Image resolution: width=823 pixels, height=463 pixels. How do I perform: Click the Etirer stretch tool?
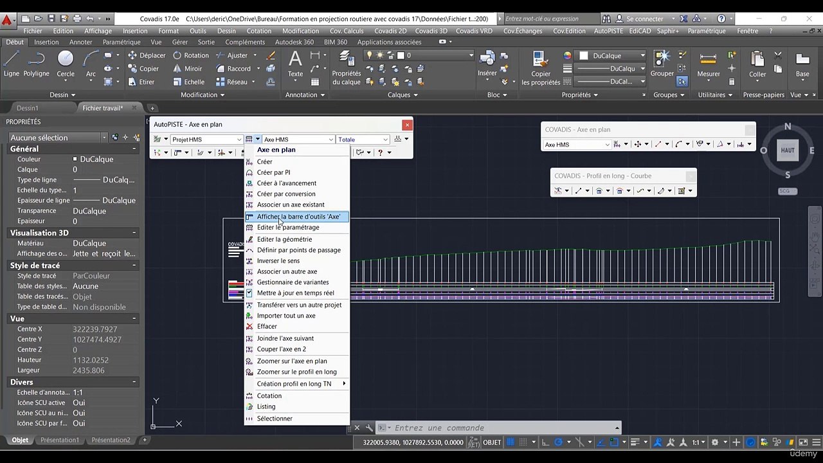[x=141, y=82]
